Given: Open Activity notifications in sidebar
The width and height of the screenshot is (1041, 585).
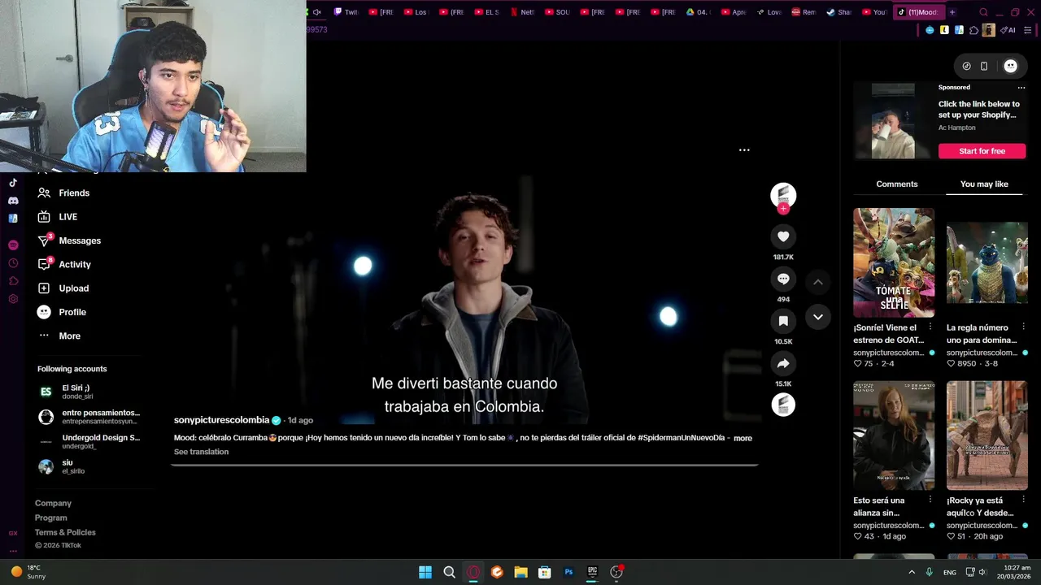Looking at the screenshot, I should coord(64,264).
